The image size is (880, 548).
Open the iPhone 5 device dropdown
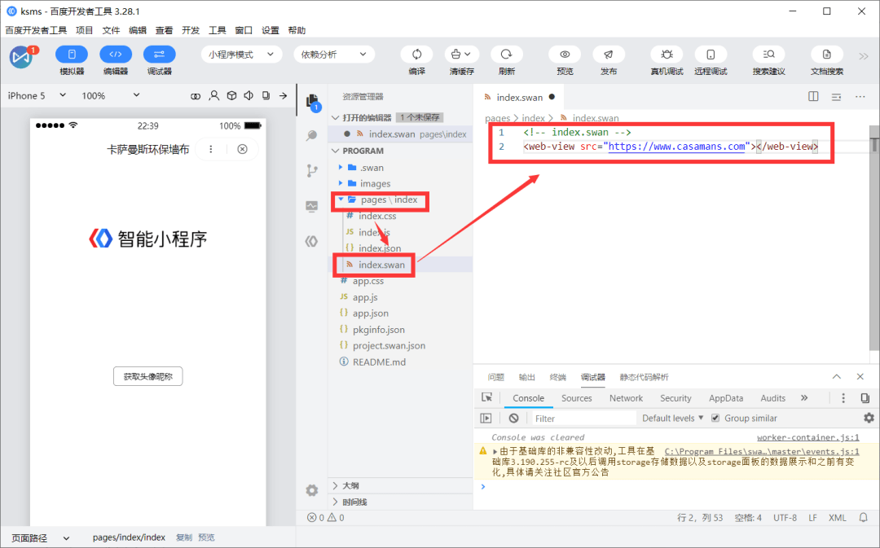pyautogui.click(x=37, y=95)
